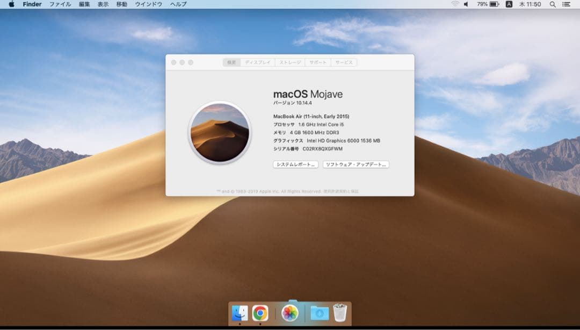Launch Google Chrome from the Dock
Viewport: 580px width, 330px height.
tap(260, 313)
